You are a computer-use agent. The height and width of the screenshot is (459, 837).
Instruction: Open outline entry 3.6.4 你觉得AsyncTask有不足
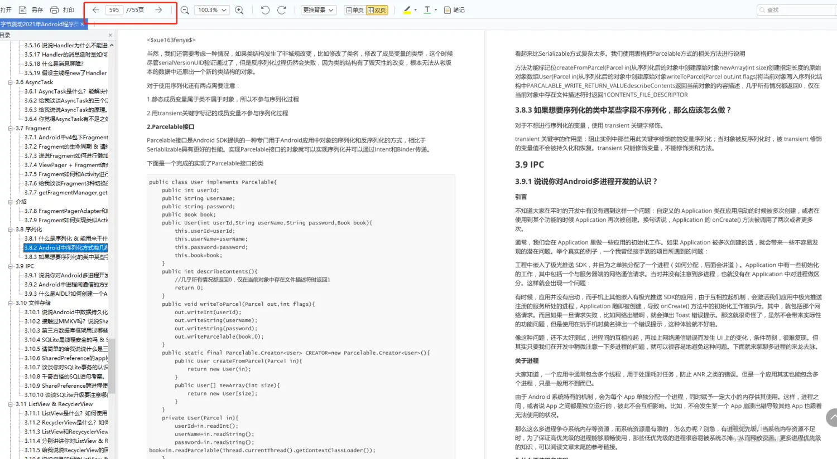[x=66, y=119]
